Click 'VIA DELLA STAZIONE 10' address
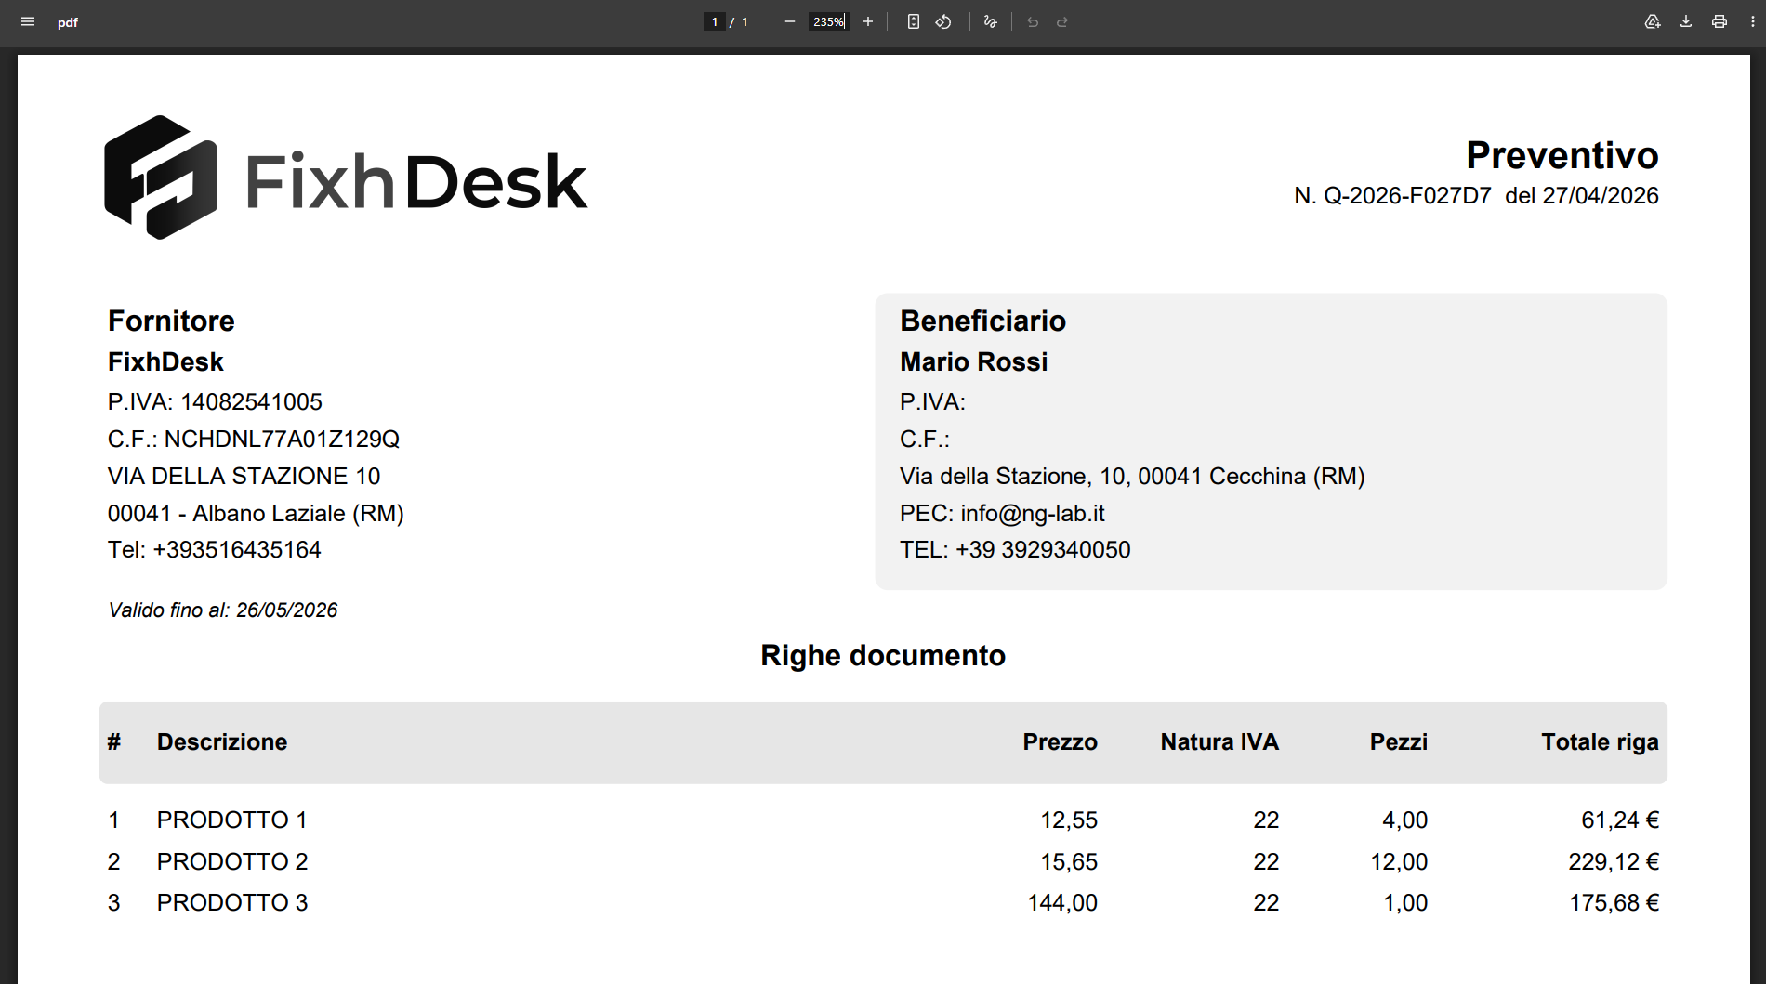 [244, 477]
